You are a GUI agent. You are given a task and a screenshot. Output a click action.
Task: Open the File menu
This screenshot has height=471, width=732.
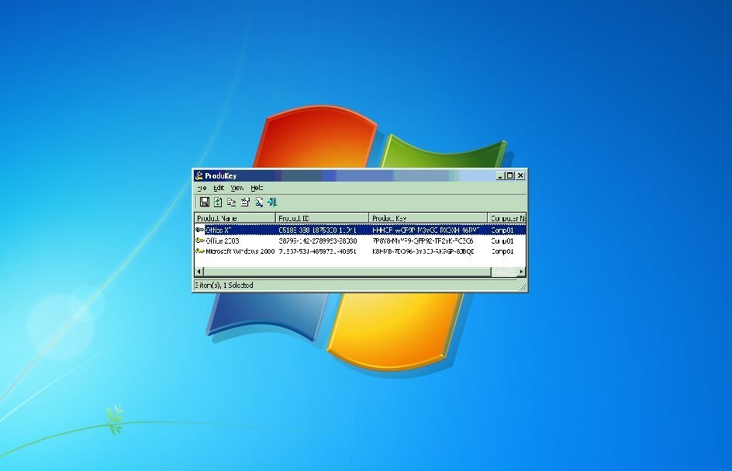pos(202,188)
